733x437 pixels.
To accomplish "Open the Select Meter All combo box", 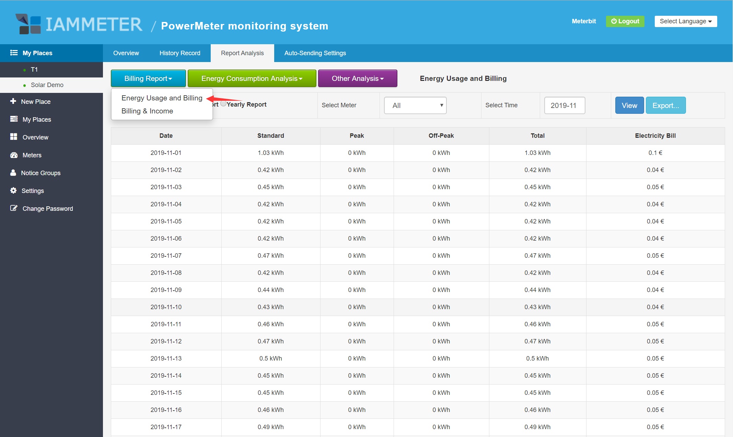I will [415, 105].
